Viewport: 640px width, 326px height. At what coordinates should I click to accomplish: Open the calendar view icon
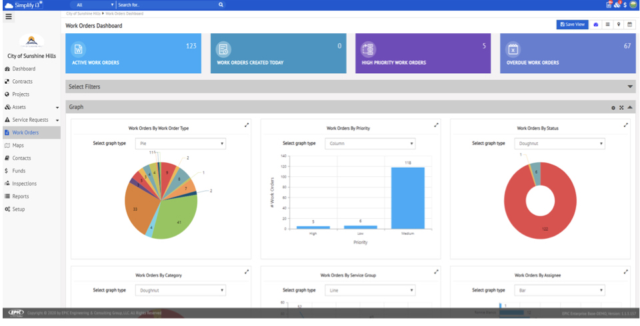(x=629, y=25)
